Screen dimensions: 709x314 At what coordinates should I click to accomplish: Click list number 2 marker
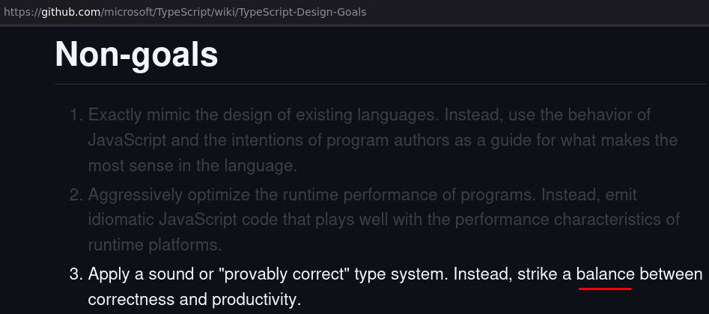point(76,195)
